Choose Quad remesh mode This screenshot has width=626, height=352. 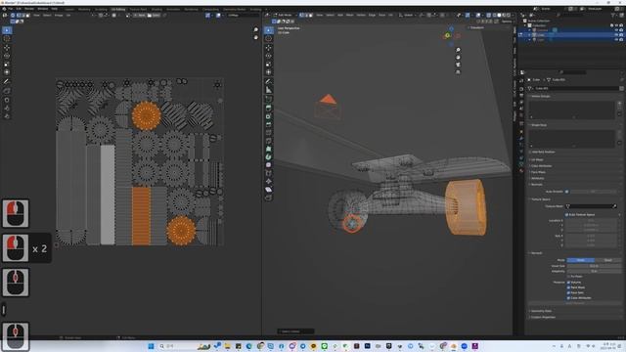point(607,260)
